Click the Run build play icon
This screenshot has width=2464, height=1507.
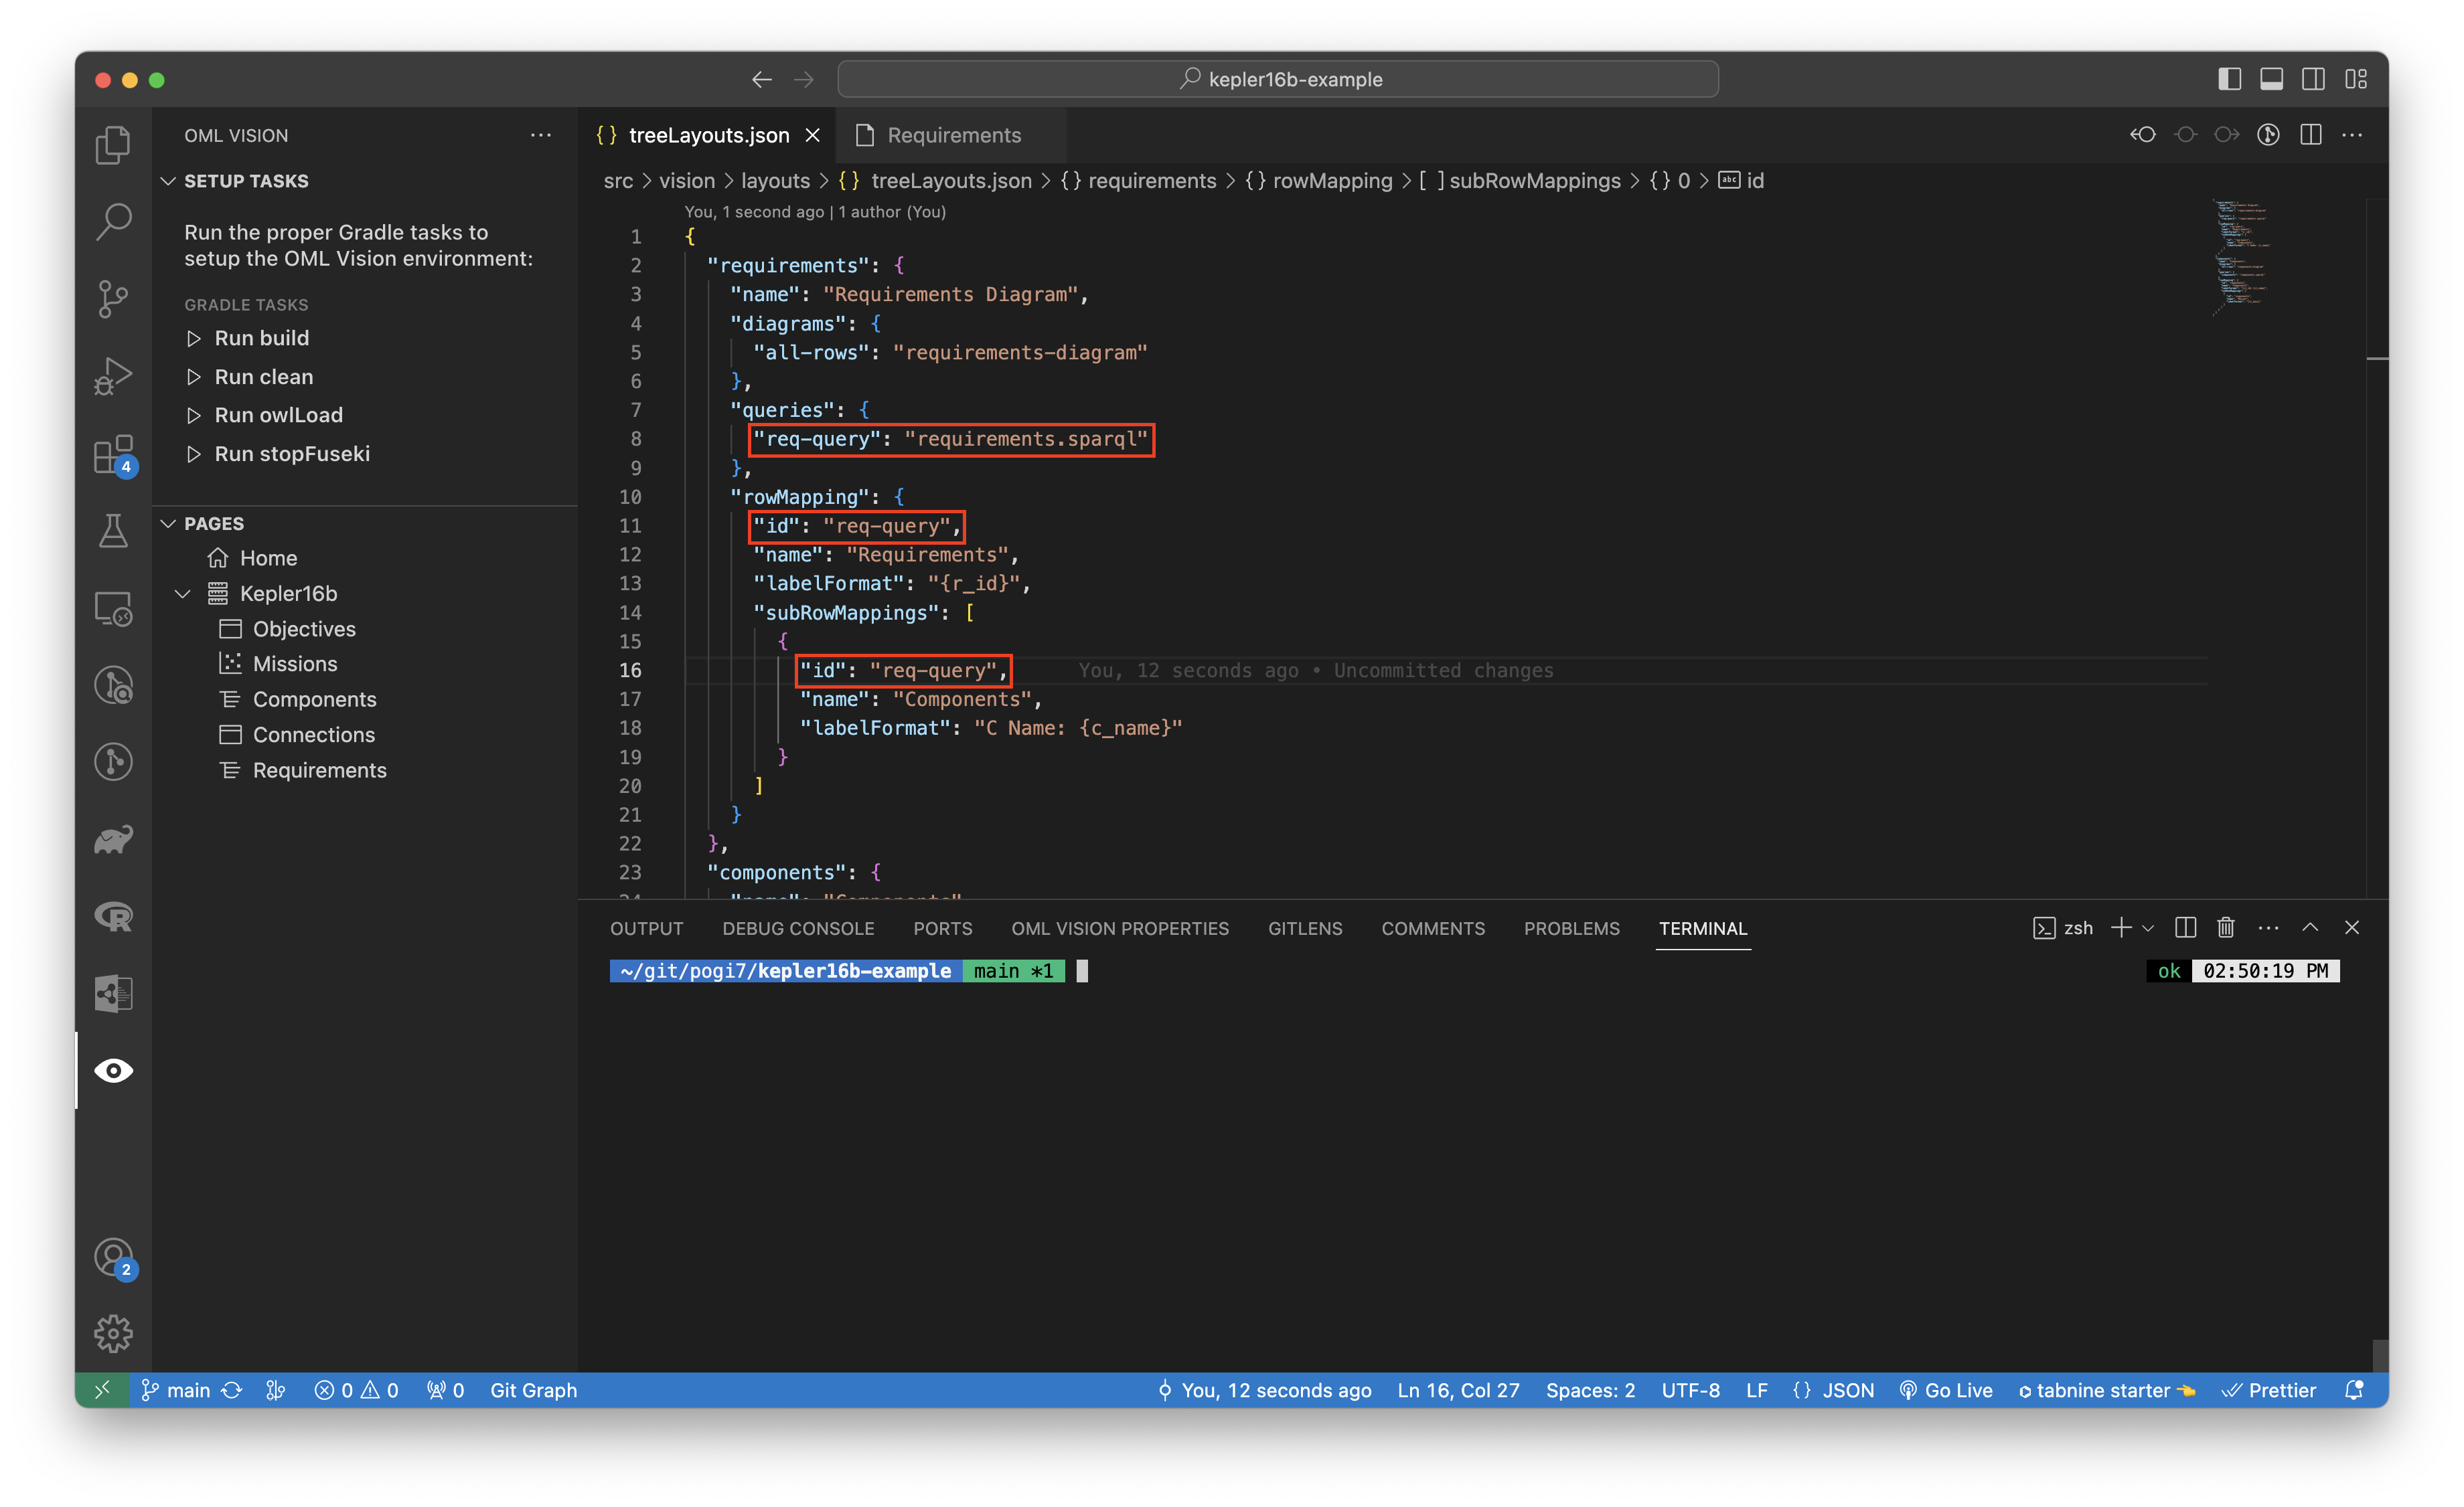[x=194, y=339]
